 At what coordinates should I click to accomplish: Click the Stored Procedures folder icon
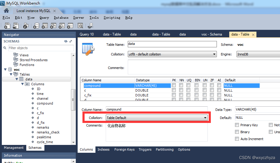[x=16, y=60]
